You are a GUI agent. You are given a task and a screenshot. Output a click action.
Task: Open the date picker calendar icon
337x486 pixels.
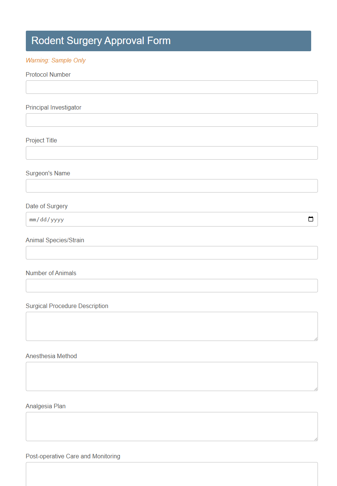(311, 219)
